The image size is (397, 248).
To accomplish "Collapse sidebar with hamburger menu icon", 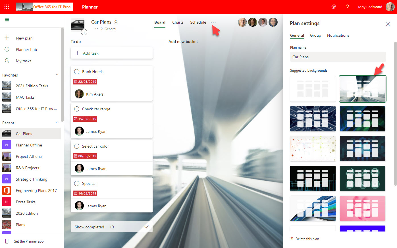I will [7, 20].
